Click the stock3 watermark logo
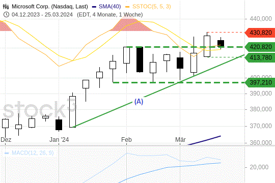 click(x=40, y=109)
